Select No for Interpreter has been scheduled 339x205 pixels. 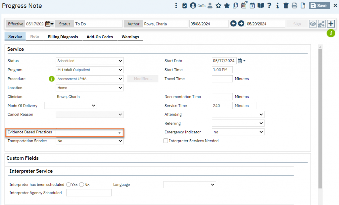(x=81, y=185)
